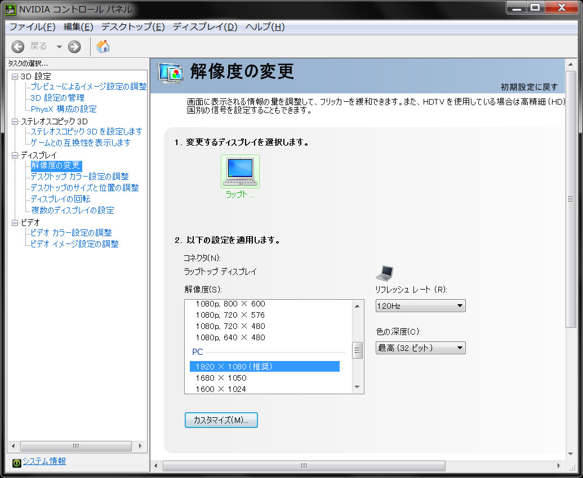Viewport: 583px width, 478px height.
Task: Click the Back arrow button
Action: [x=18, y=47]
